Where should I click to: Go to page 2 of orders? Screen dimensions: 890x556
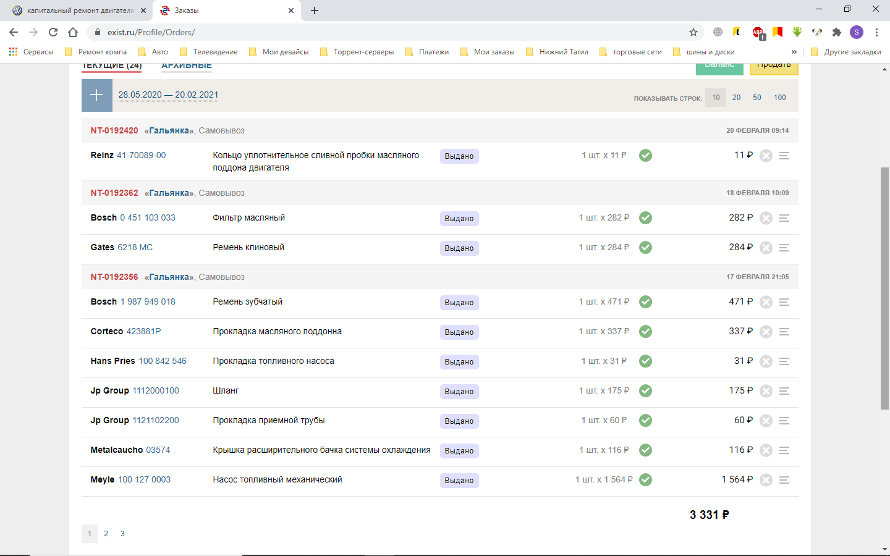pyautogui.click(x=106, y=534)
